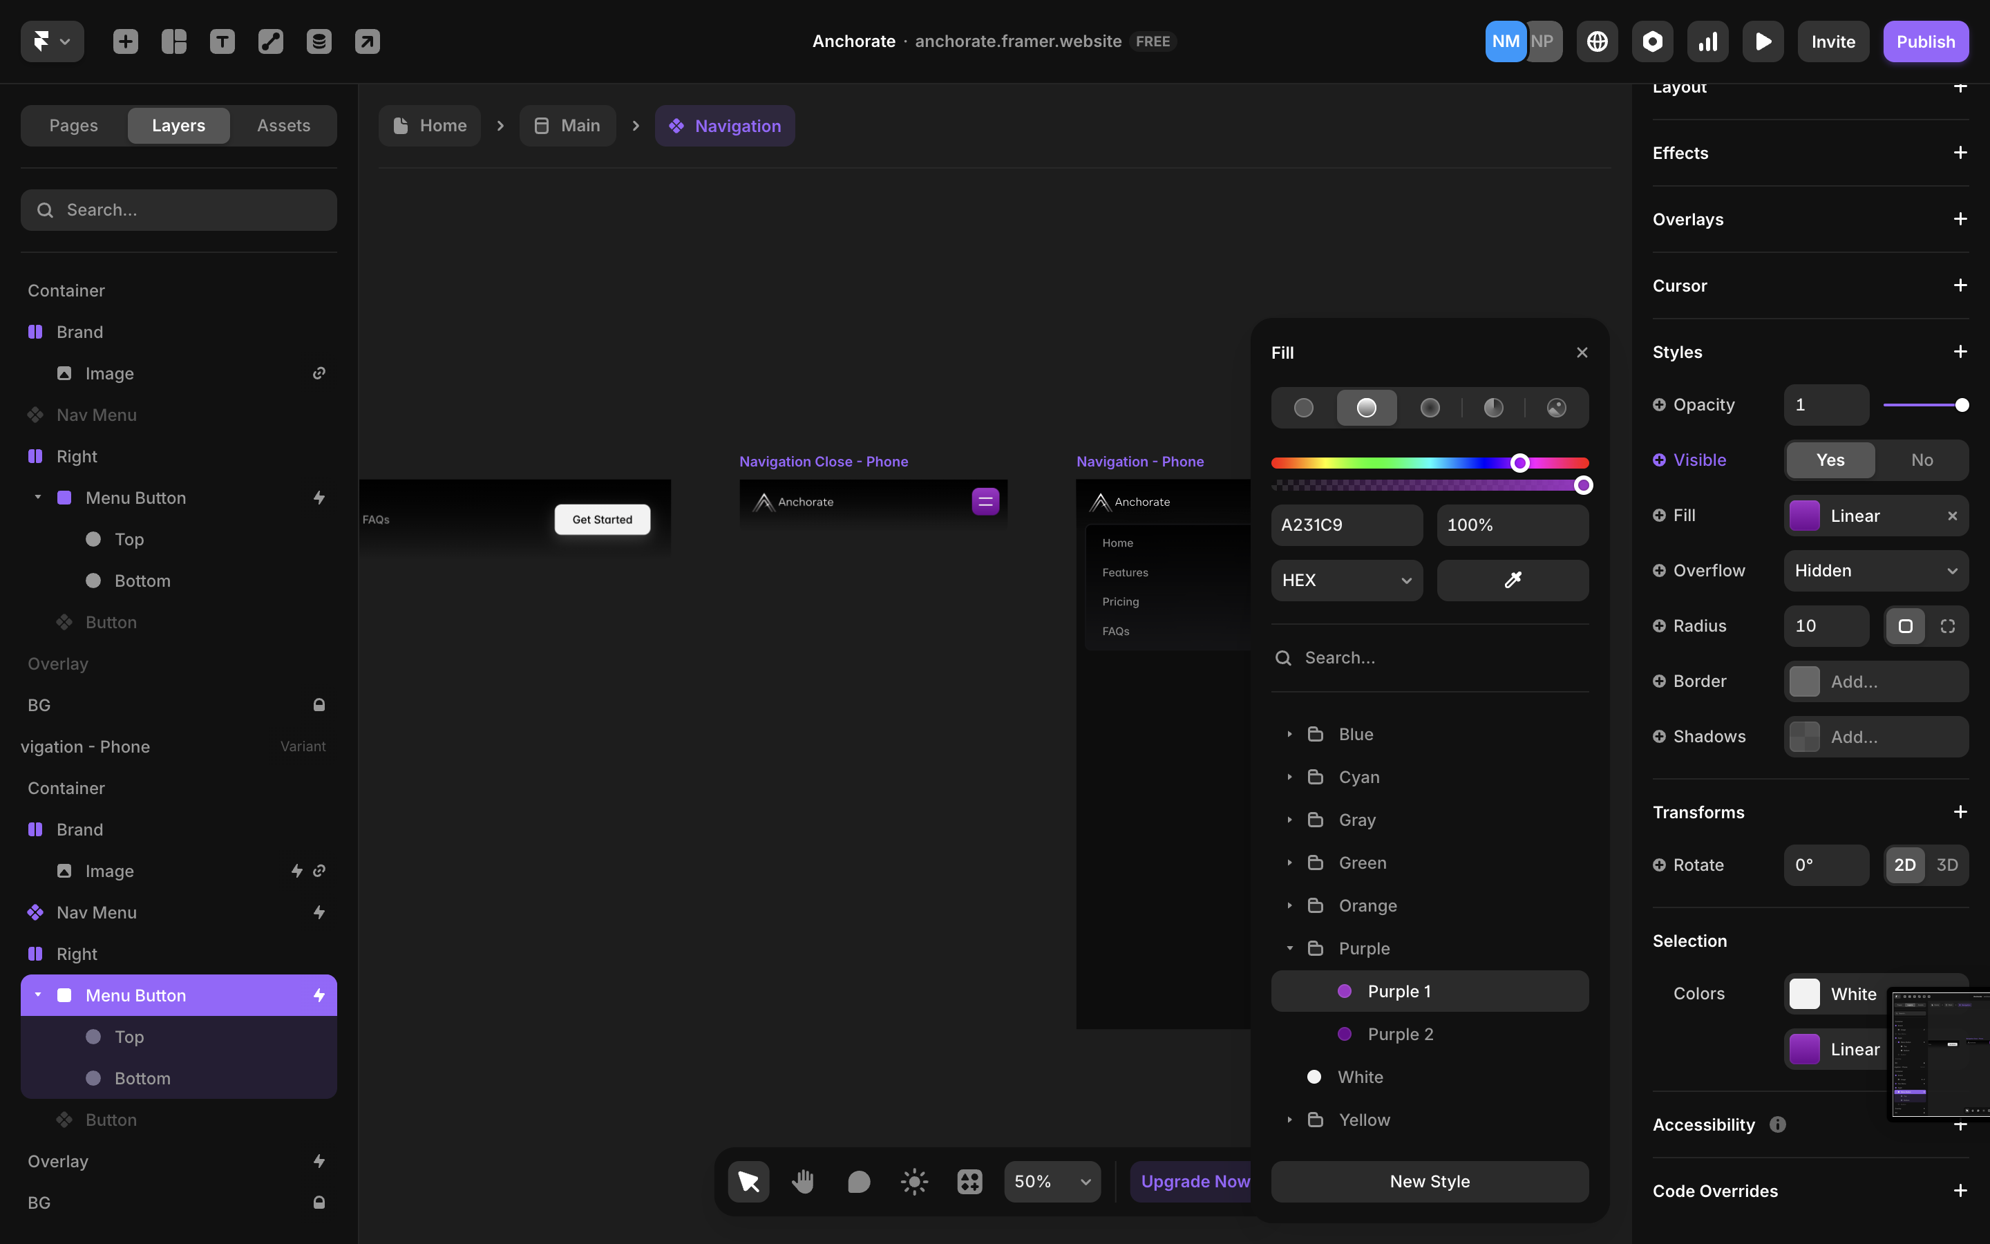Image resolution: width=1990 pixels, height=1244 pixels.
Task: Activate the Hand tool in bottom toolbar
Action: click(x=803, y=1182)
